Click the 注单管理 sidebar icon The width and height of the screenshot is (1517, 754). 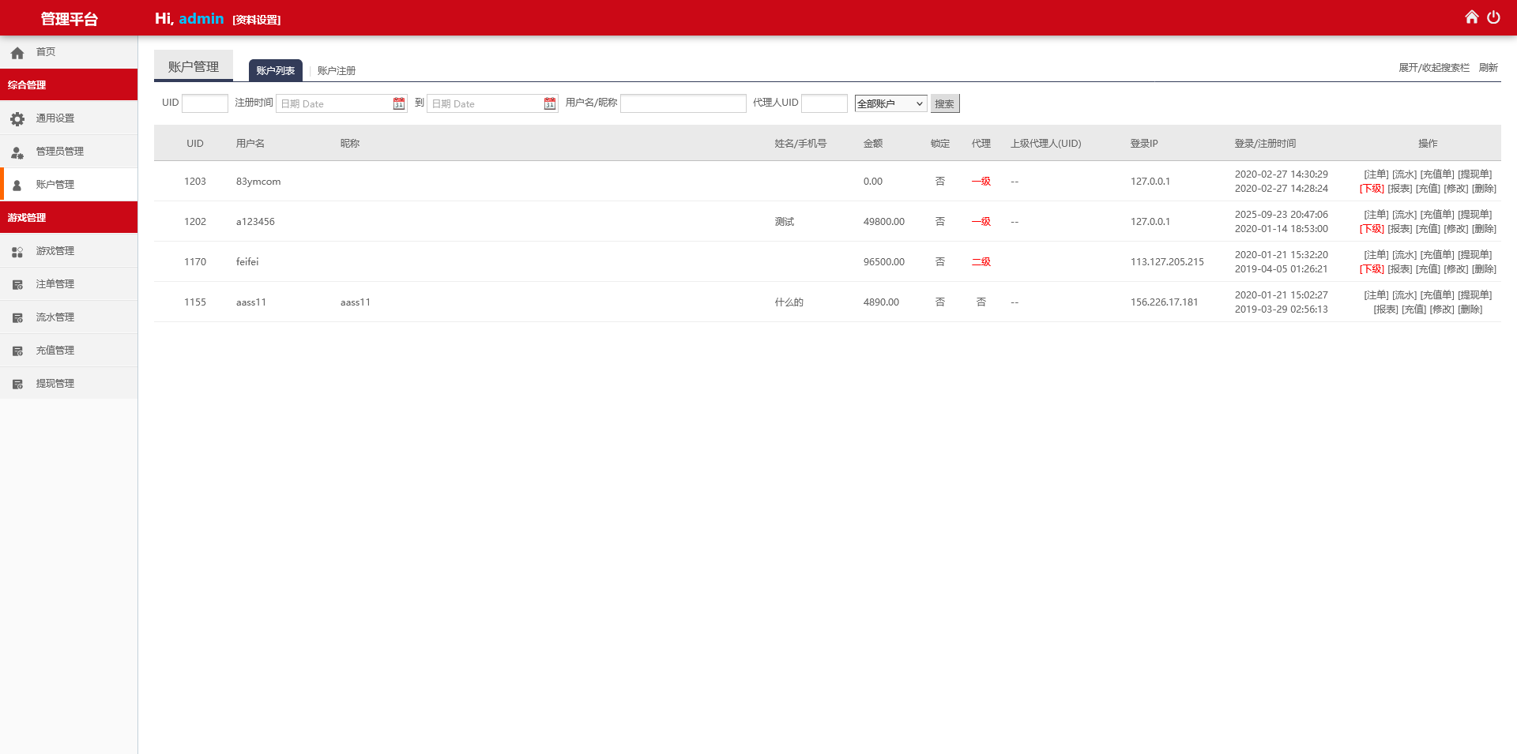click(17, 284)
